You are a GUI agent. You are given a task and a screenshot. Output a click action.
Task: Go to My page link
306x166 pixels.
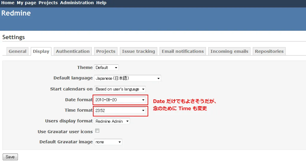pyautogui.click(x=26, y=3)
